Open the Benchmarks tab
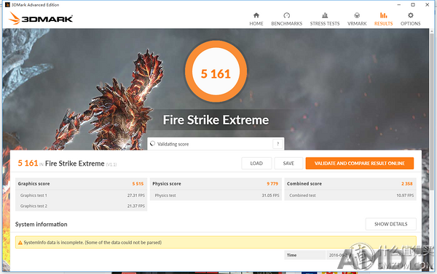The height and width of the screenshot is (274, 437). pos(286,19)
